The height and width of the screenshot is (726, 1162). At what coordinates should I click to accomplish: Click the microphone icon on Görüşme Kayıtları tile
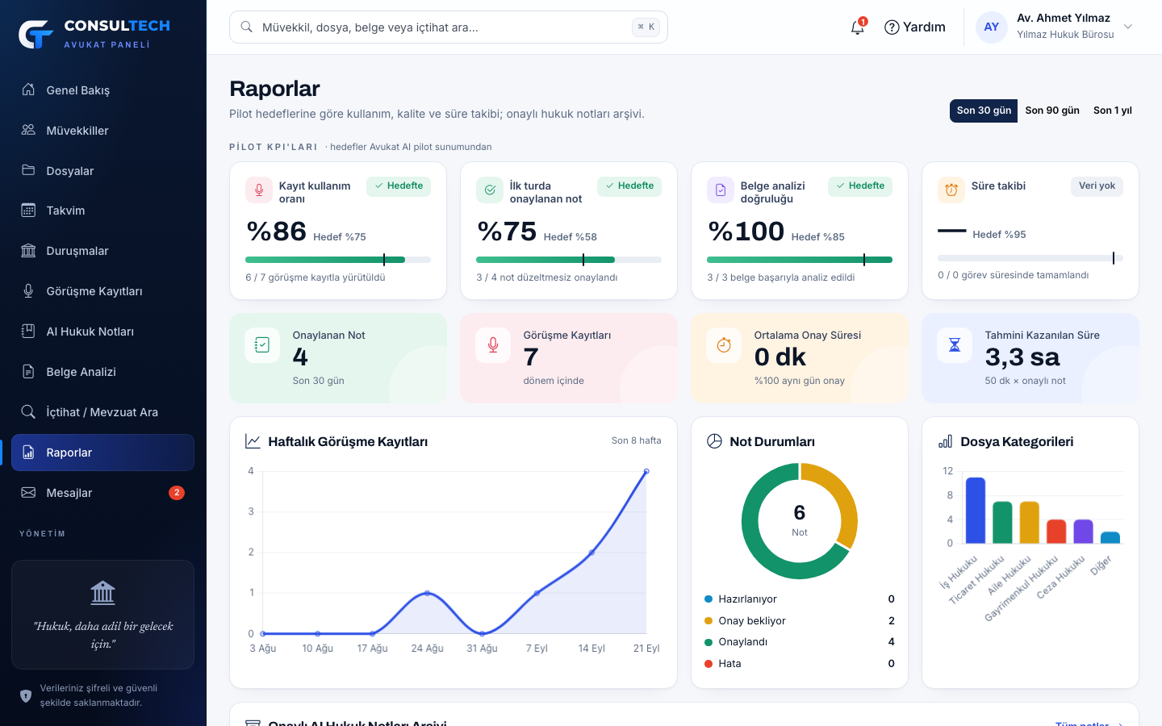(493, 345)
